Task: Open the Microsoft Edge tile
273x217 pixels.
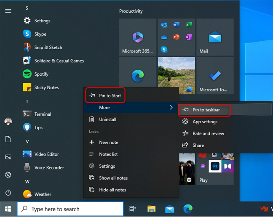Action: click(138, 73)
